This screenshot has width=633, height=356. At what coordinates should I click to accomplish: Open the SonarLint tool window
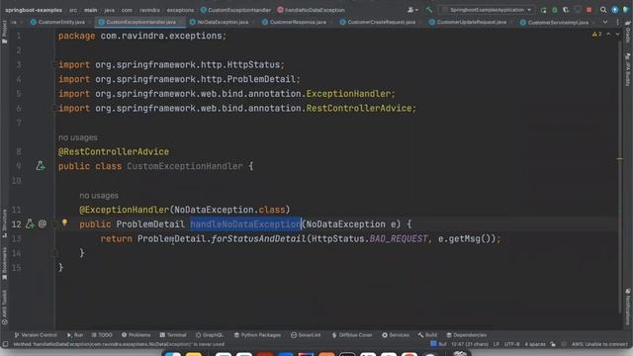tap(306, 335)
